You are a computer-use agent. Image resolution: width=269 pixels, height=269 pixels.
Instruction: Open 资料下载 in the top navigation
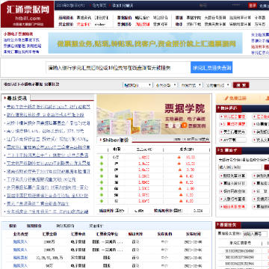pyautogui.click(x=194, y=24)
